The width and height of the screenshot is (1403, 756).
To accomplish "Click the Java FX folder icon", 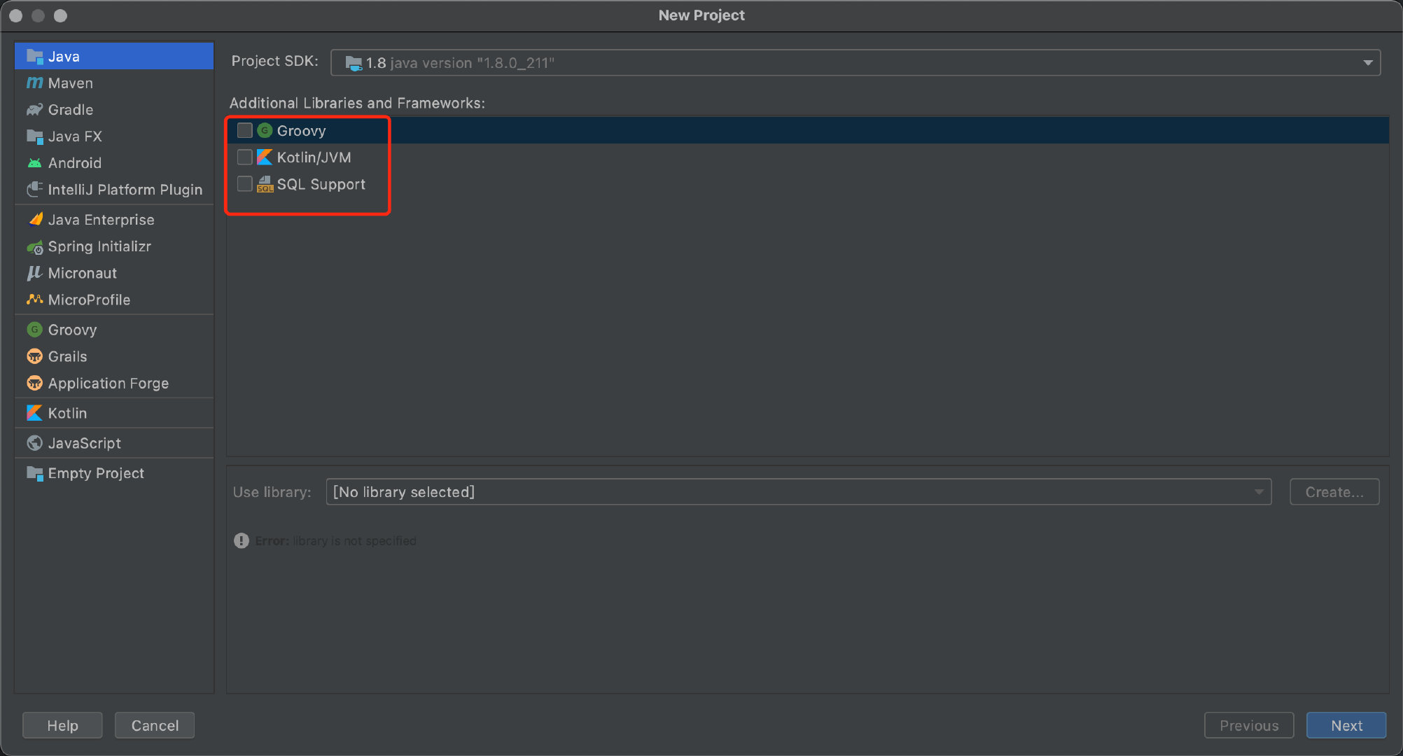I will (x=34, y=136).
